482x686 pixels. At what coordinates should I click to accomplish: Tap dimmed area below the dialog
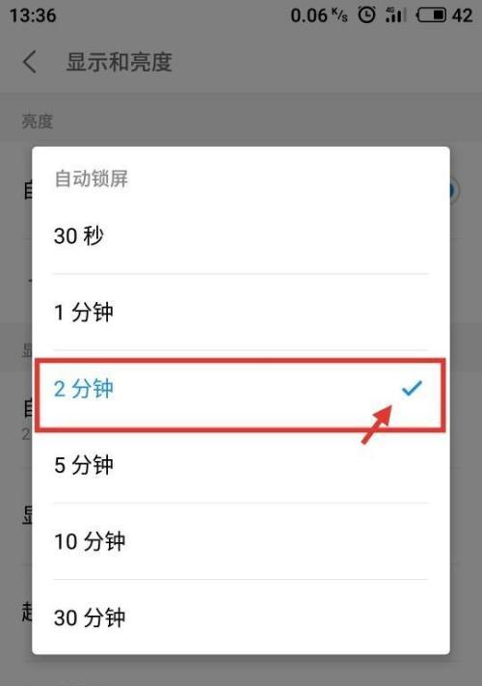241,671
